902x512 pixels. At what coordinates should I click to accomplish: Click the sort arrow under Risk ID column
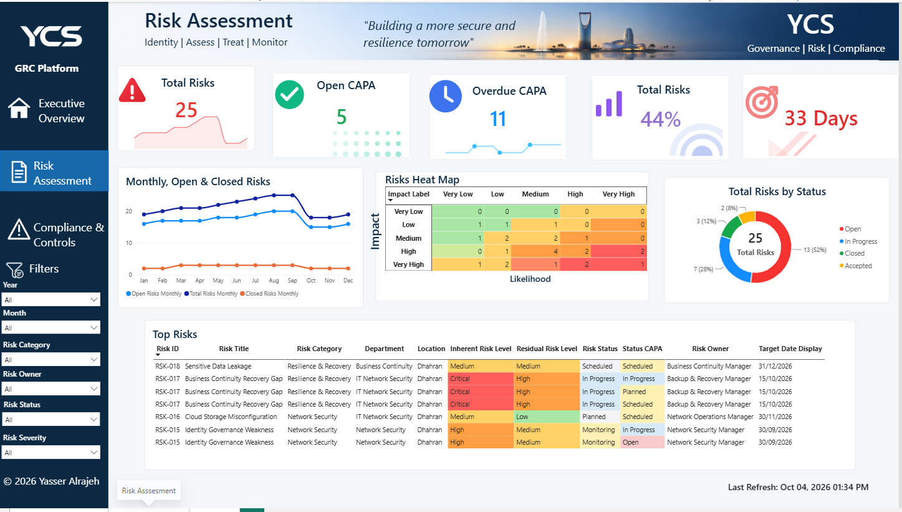click(x=158, y=355)
